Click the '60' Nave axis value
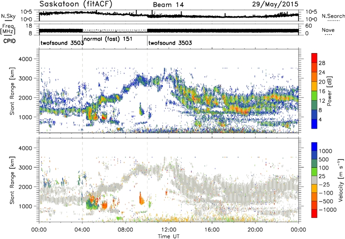 click(309, 26)
